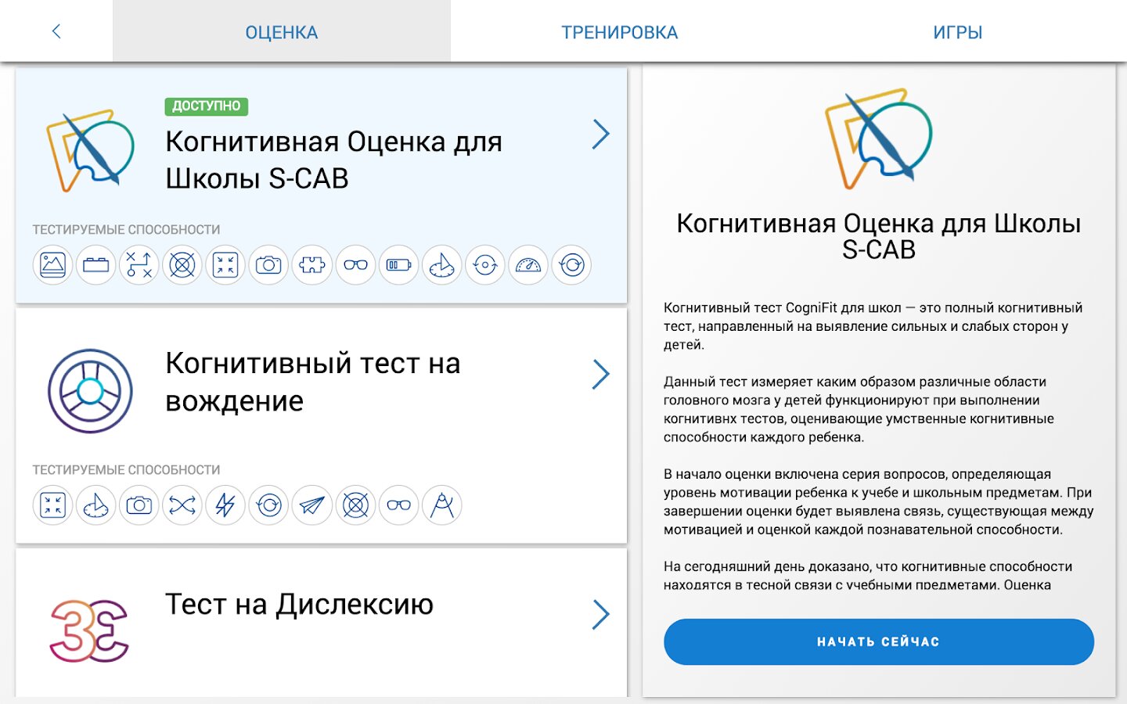Tap the drawing compass icon in driving abilities
1127x704 pixels.
click(441, 505)
